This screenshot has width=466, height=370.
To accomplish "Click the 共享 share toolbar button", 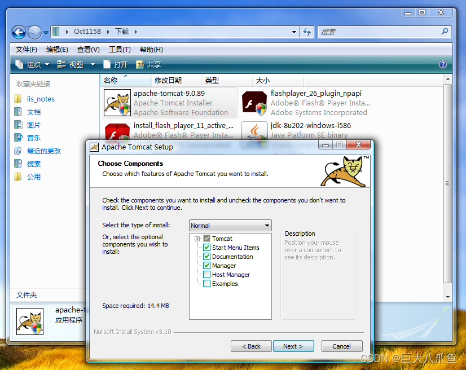I will click(148, 64).
